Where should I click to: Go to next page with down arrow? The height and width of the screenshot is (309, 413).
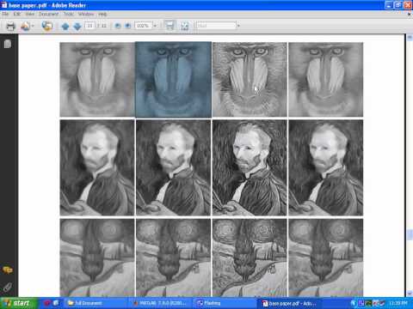77,27
